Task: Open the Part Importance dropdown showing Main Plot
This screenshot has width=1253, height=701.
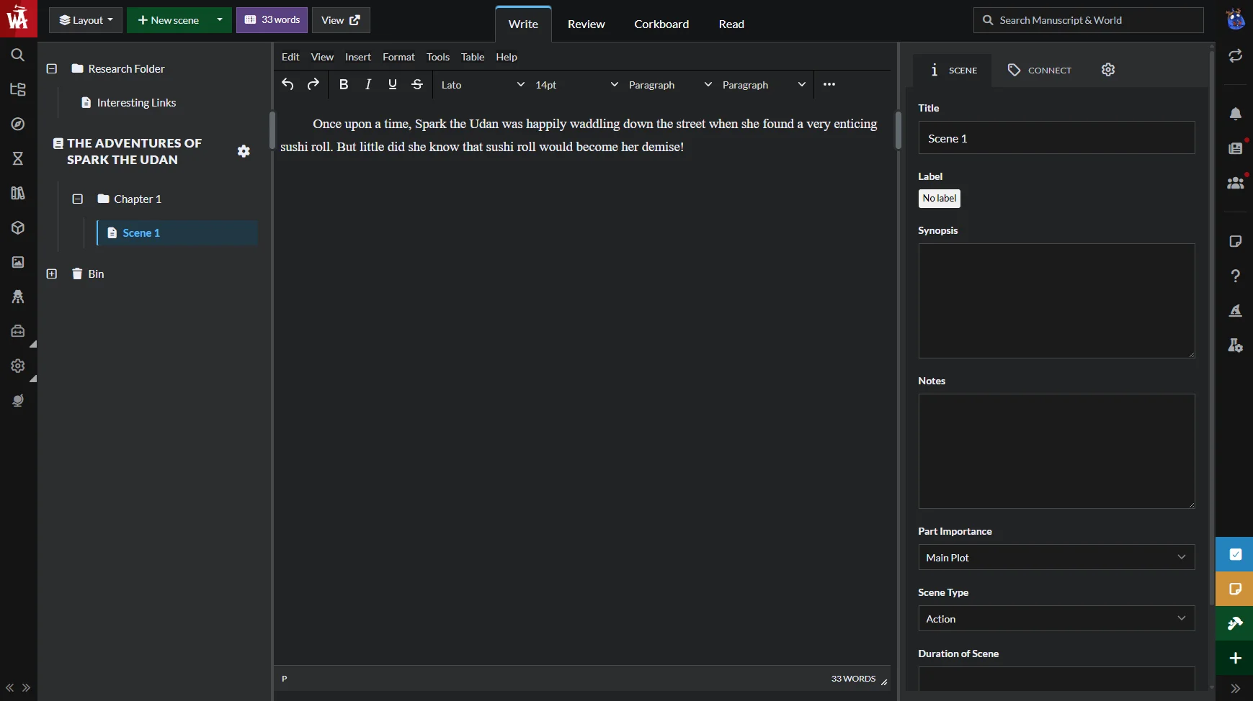Action: pos(1056,557)
